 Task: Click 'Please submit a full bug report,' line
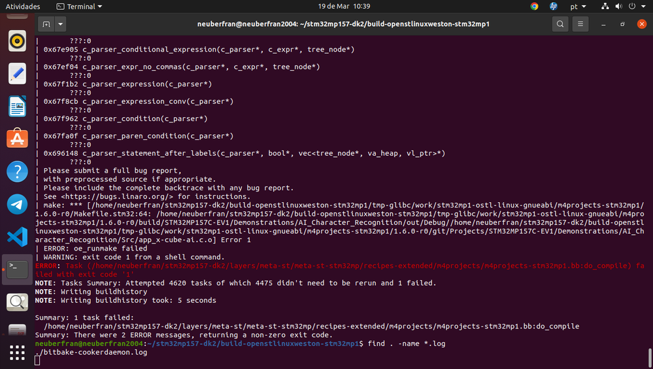112,171
